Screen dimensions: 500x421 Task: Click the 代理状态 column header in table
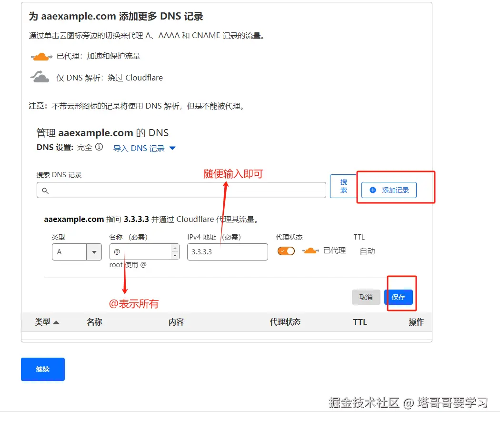[x=285, y=322]
